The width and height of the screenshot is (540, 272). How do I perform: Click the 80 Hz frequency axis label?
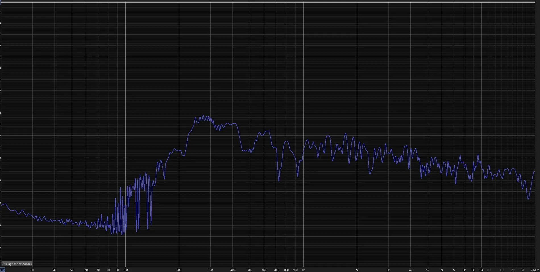pos(108,270)
